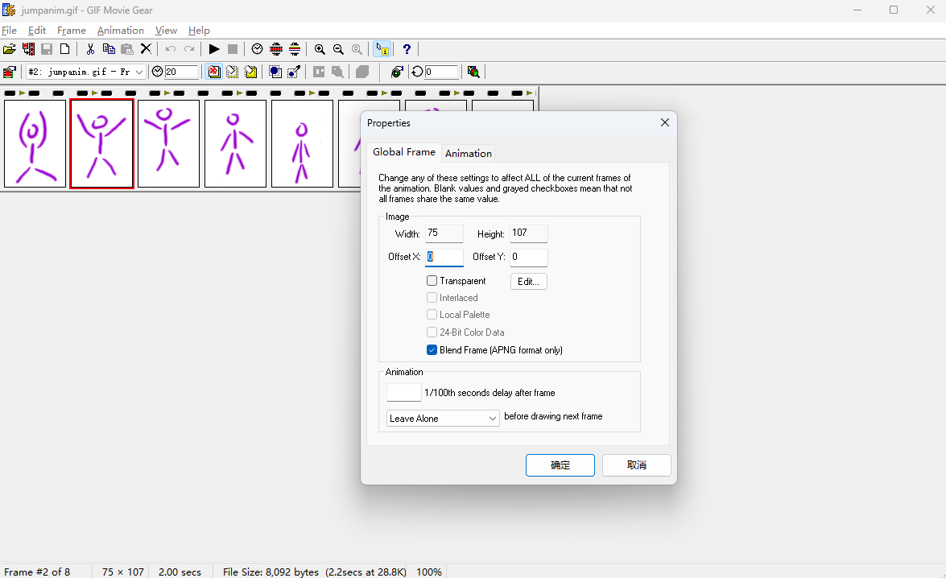Click the Help question mark icon
The height and width of the screenshot is (578, 946).
407,49
